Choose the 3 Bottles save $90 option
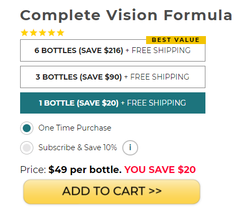 point(113,77)
